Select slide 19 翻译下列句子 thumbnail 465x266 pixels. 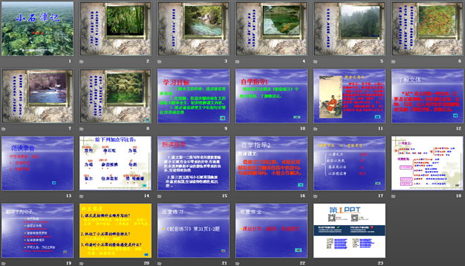tap(37, 230)
